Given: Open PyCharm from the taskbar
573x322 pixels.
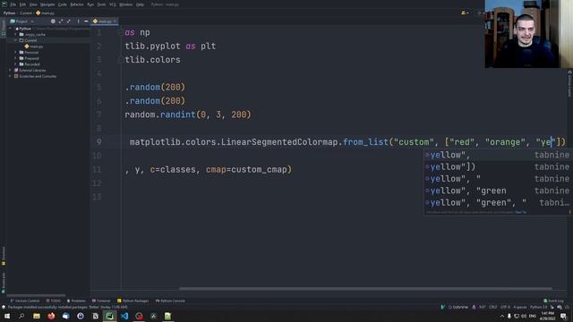Looking at the screenshot, I should click(109, 316).
